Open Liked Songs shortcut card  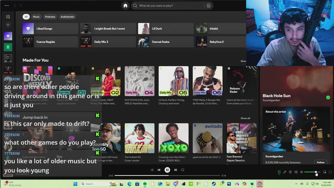50,28
